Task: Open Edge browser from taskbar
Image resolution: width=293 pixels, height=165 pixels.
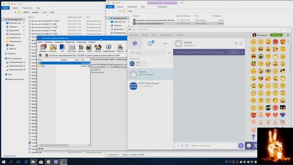Action: 26,162
